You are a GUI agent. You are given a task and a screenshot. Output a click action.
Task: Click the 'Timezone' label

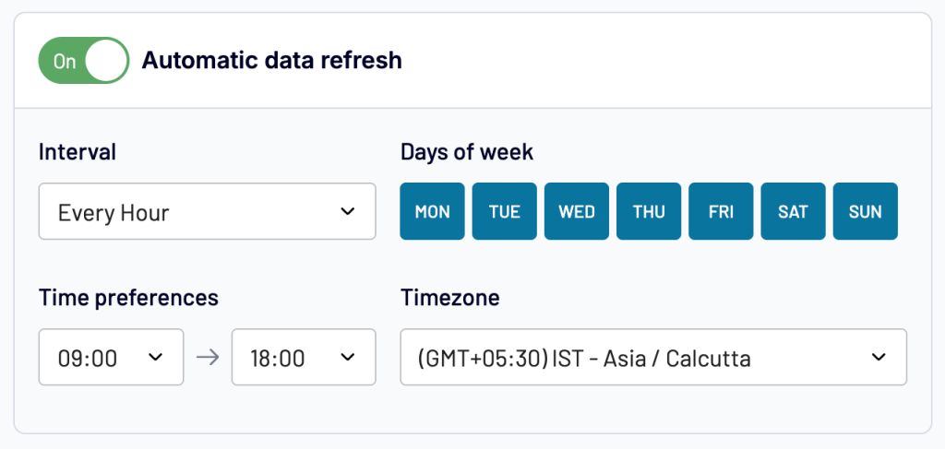[449, 297]
